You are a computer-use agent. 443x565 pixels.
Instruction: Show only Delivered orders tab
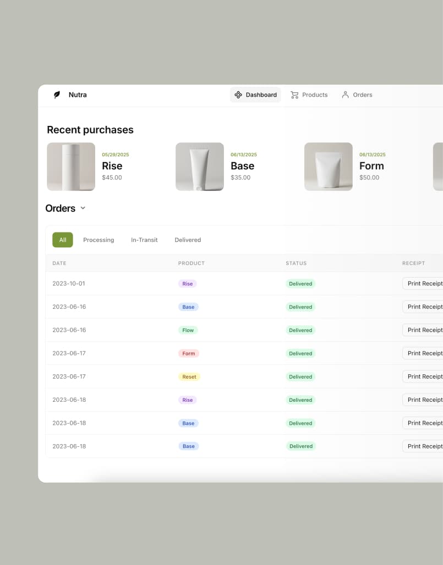pos(188,240)
